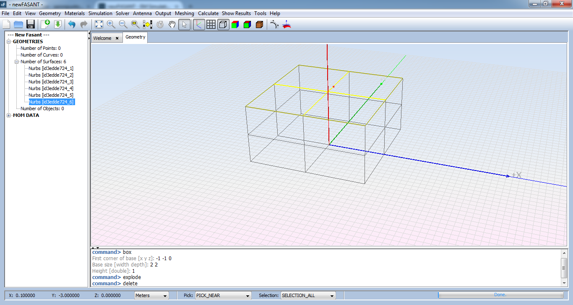573x305 pixels.
Task: Click the Save disk icon
Action: click(x=30, y=24)
